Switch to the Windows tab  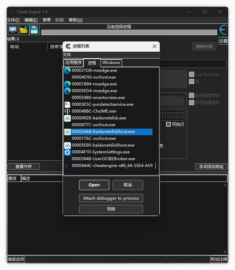tap(111, 63)
